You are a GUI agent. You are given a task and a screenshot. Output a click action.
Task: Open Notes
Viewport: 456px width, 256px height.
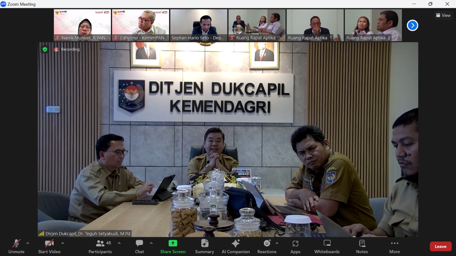tap(362, 246)
